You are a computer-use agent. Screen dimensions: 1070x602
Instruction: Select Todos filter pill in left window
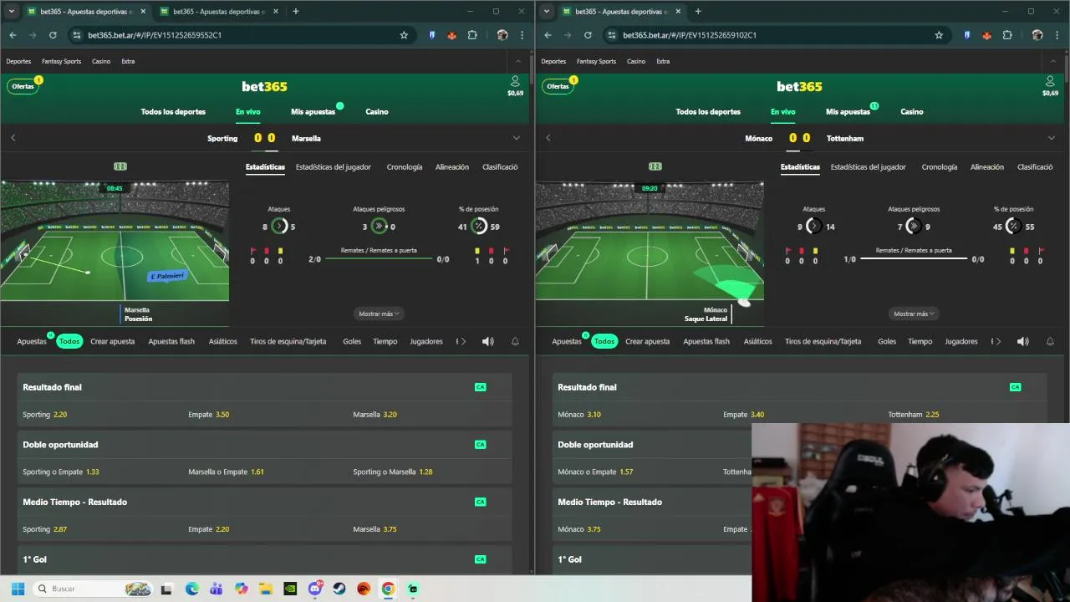[69, 341]
